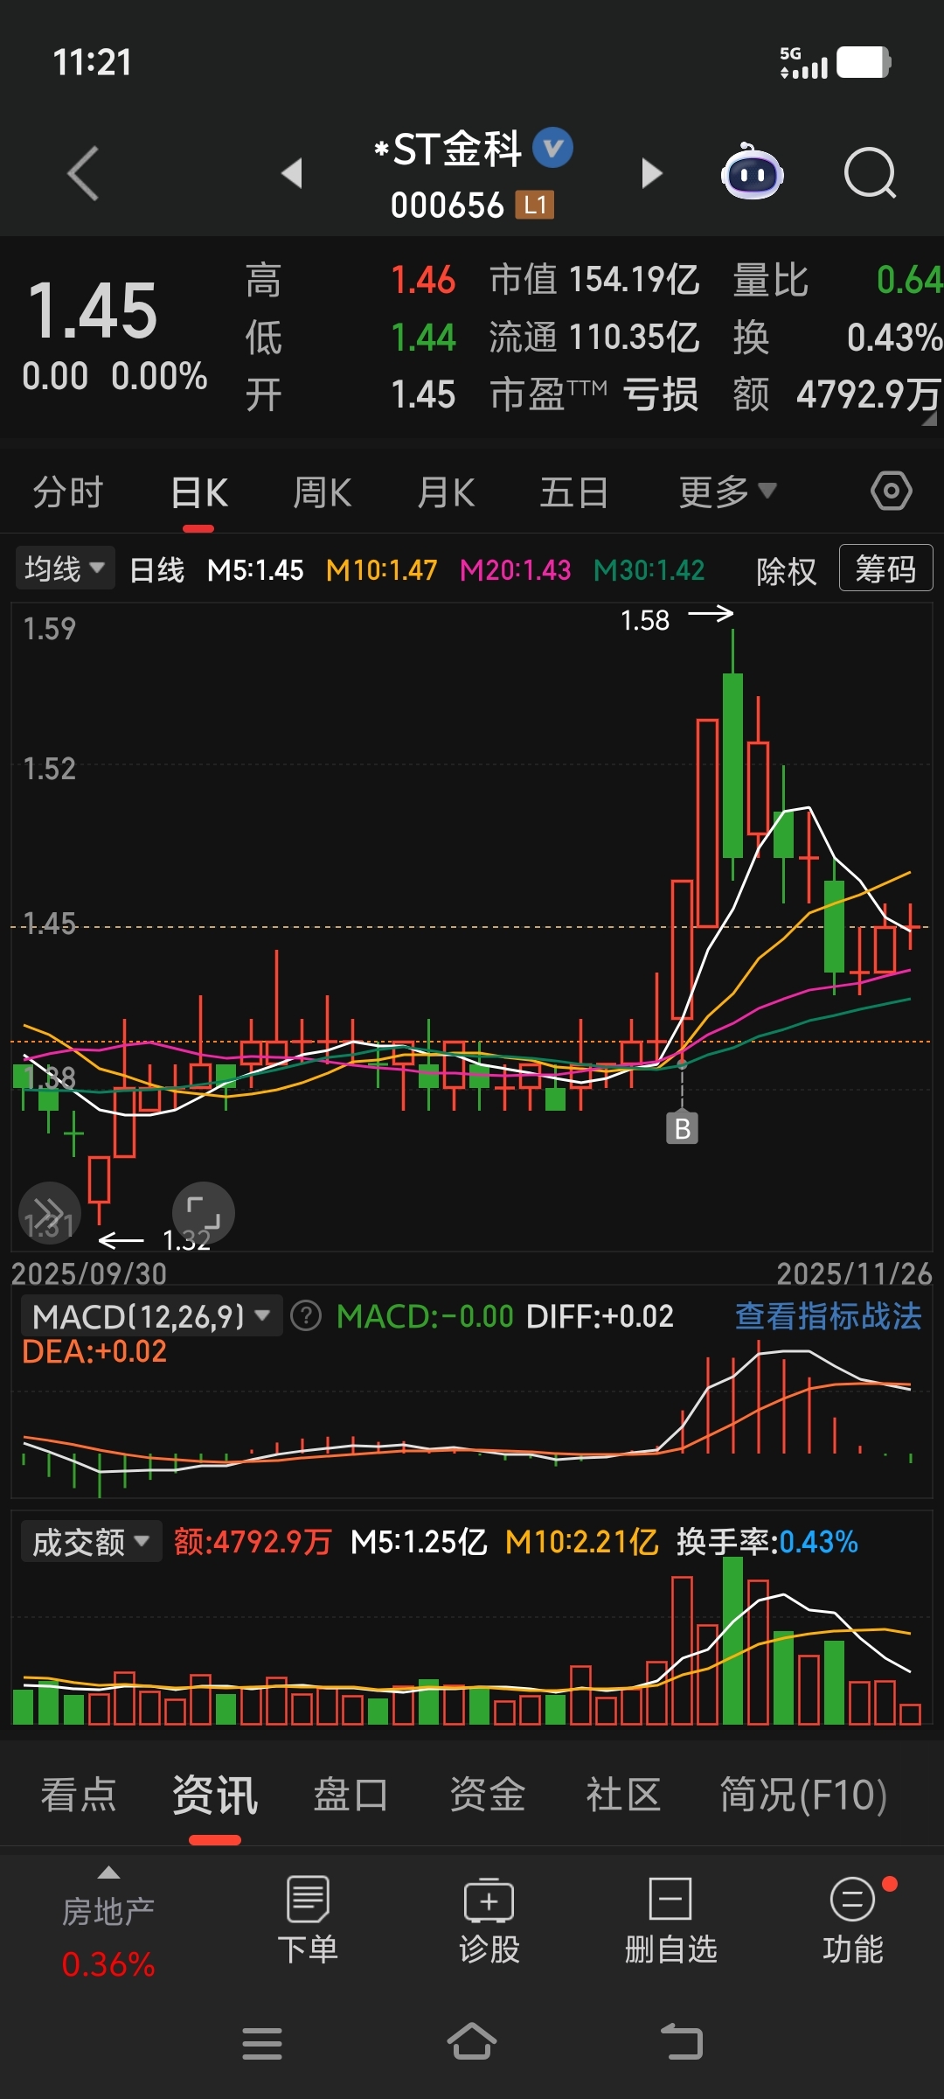Open 下单 order placement
This screenshot has width=944, height=2099.
pyautogui.click(x=308, y=1921)
